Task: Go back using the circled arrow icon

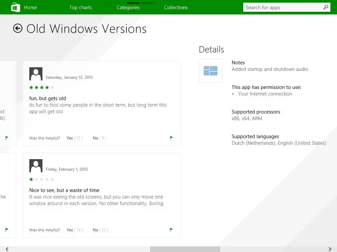Action: point(18,28)
